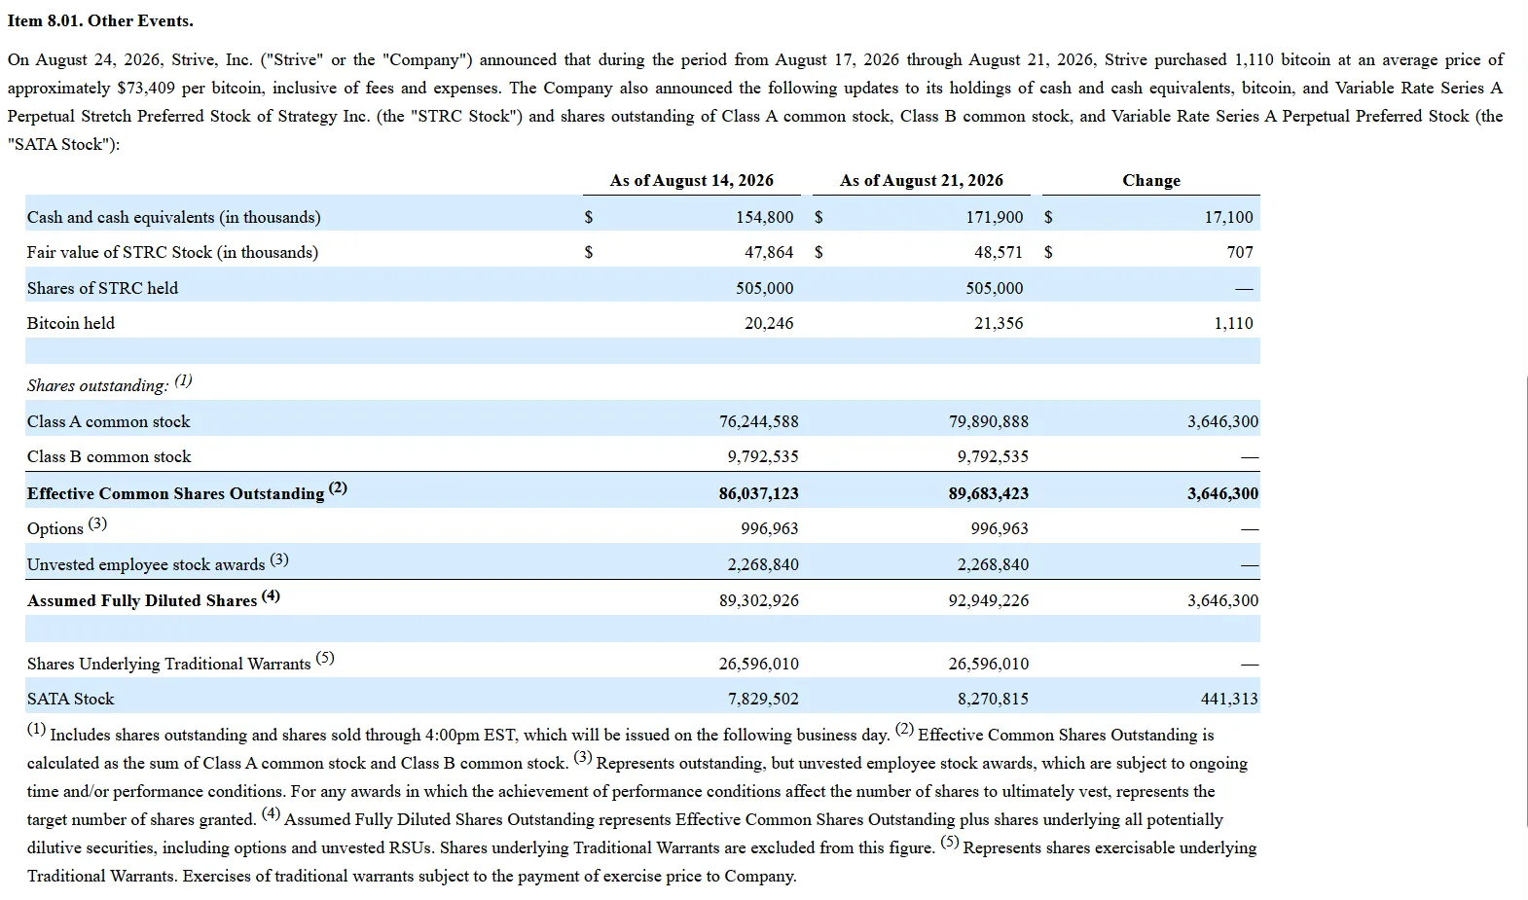Select the fully diluted value "89,302,926"
Image resolution: width=1528 pixels, height=900 pixels.
coord(759,600)
